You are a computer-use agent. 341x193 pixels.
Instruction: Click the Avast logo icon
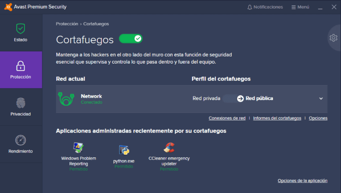(8, 7)
